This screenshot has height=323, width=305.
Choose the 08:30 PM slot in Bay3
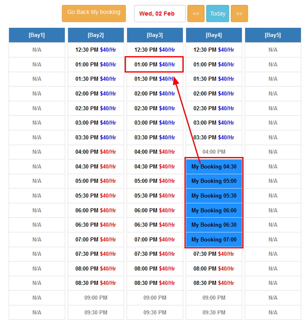point(155,283)
